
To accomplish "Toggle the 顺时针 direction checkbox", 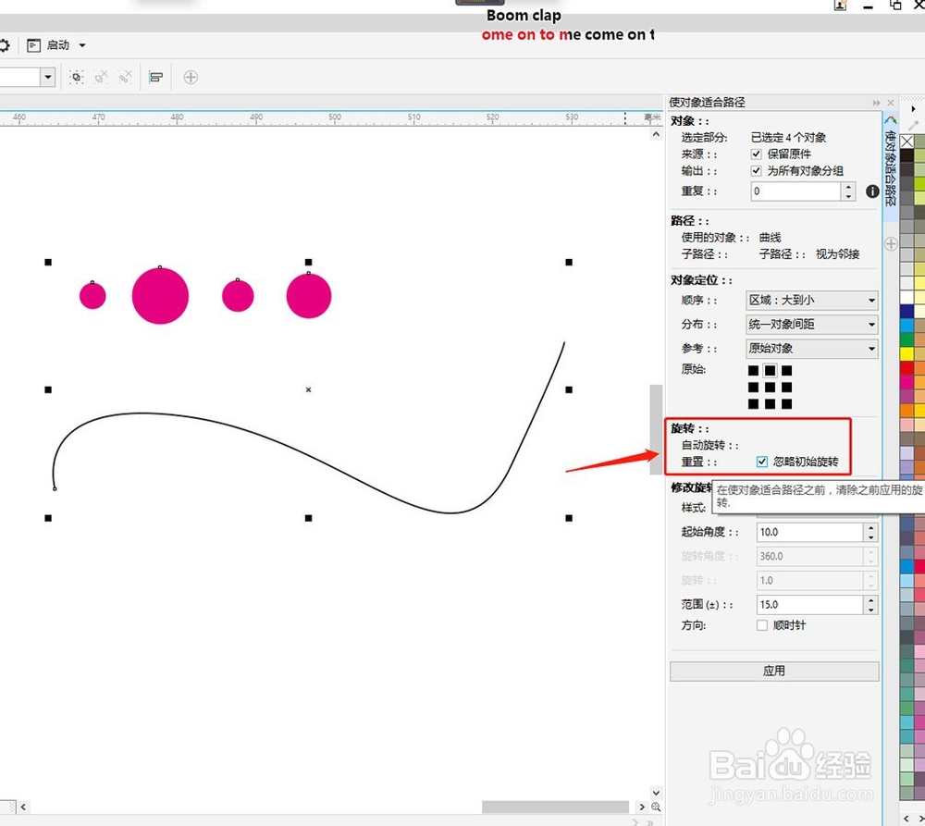I will 762,625.
